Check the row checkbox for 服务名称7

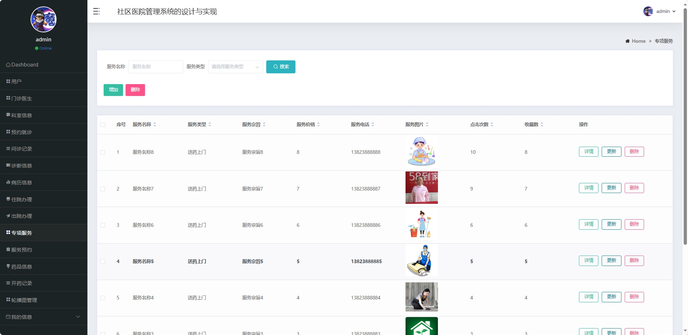103,189
